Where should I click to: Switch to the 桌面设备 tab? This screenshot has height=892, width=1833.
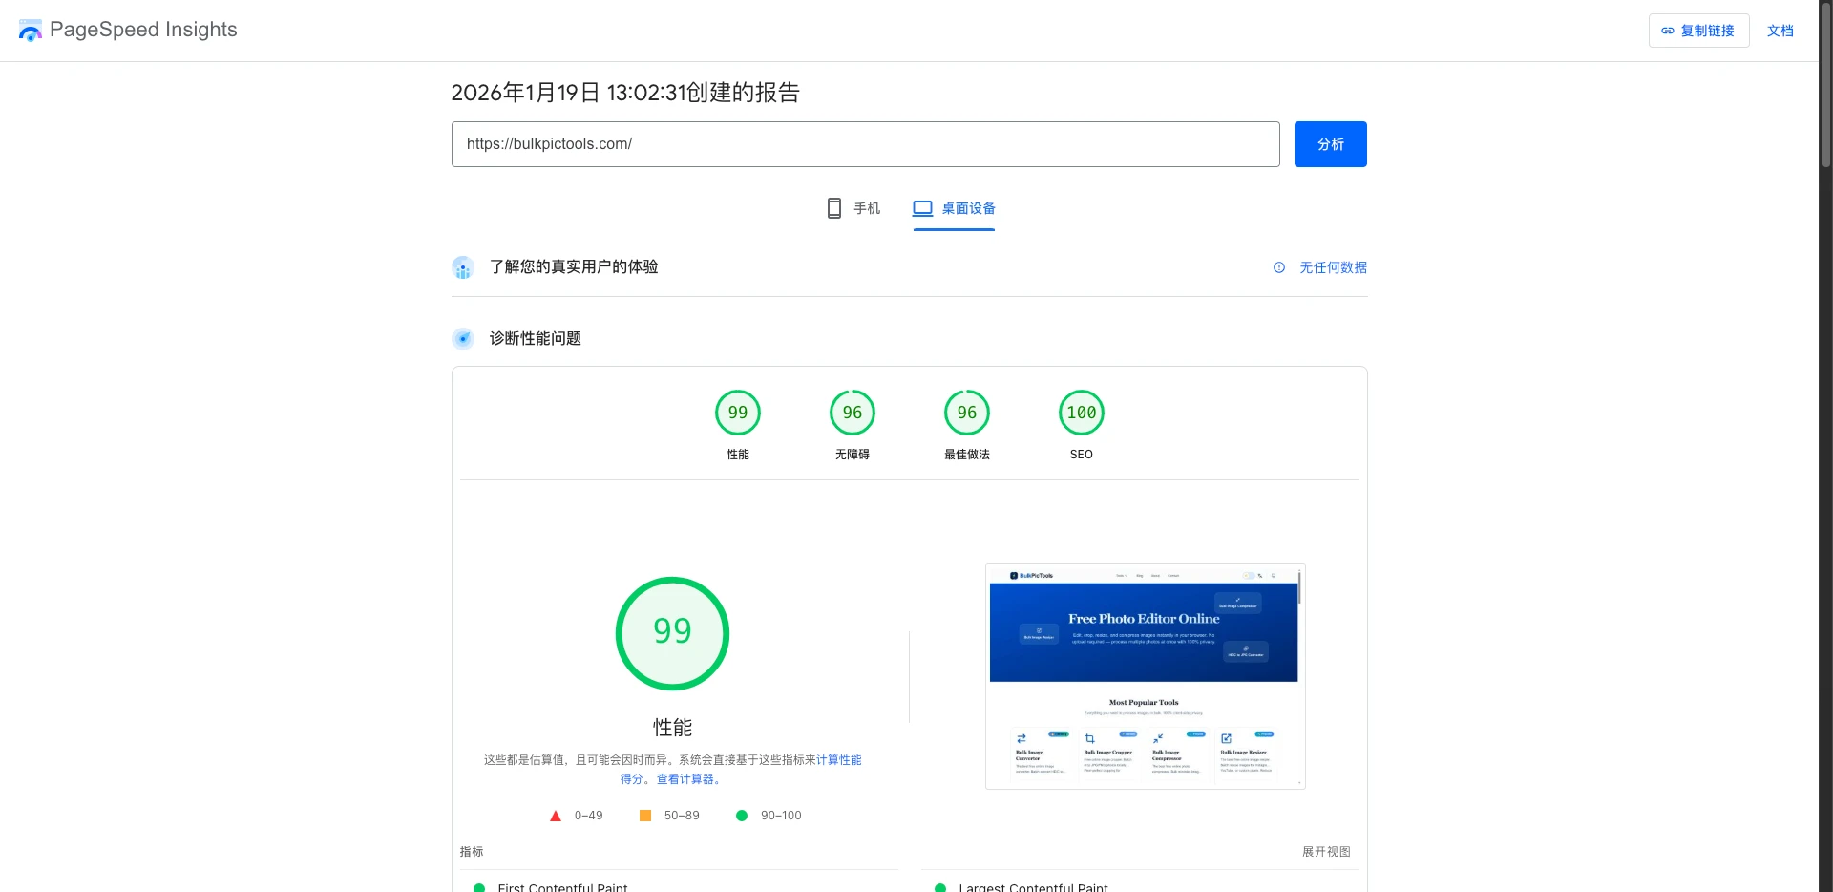(x=953, y=208)
